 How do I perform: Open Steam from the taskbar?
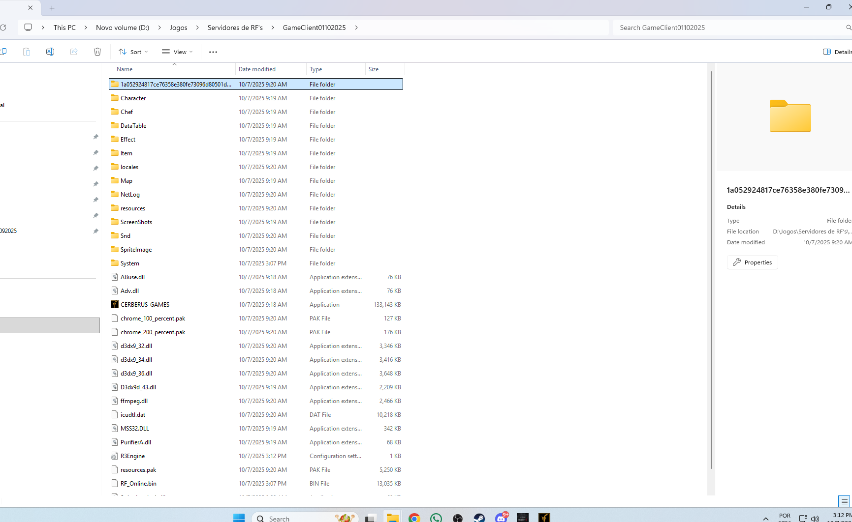pyautogui.click(x=479, y=518)
